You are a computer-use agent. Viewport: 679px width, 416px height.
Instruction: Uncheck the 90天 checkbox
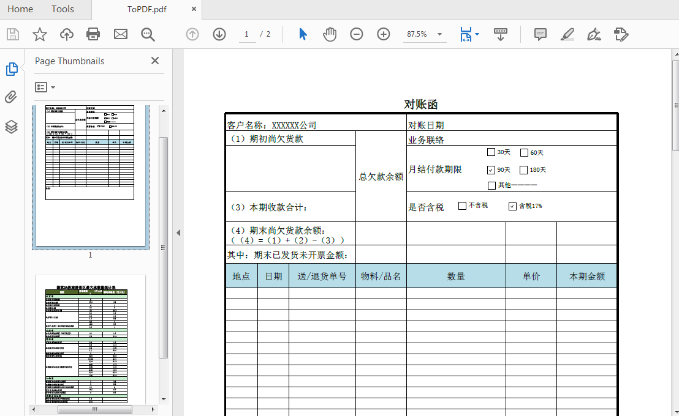(492, 169)
